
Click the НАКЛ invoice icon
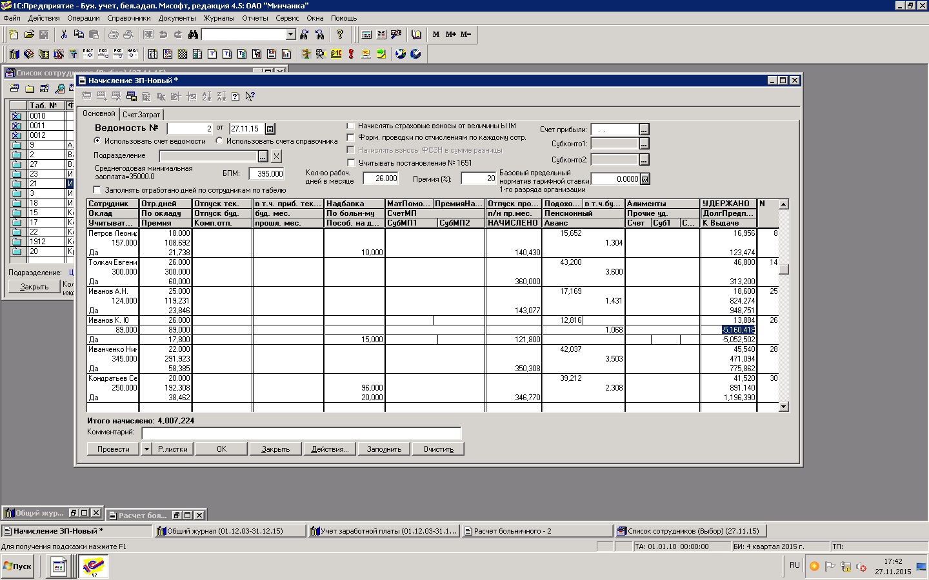[x=133, y=53]
